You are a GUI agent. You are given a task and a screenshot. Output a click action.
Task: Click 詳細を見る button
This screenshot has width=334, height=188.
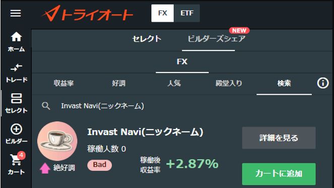click(279, 138)
